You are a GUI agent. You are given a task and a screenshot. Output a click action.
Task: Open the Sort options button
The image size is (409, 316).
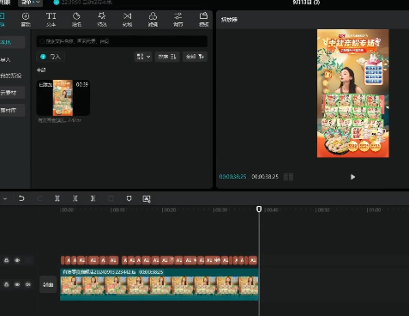167,57
